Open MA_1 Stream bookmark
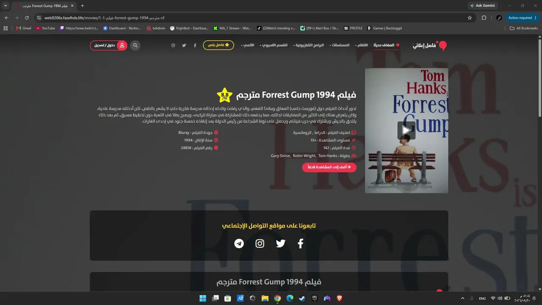 click(232, 28)
